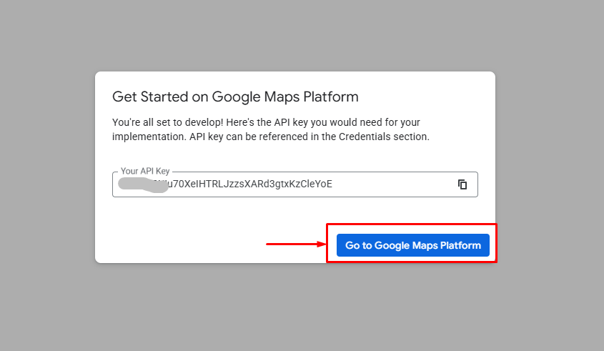The height and width of the screenshot is (351, 604).
Task: Click the Go to Google Maps Platform button
Action: [412, 245]
